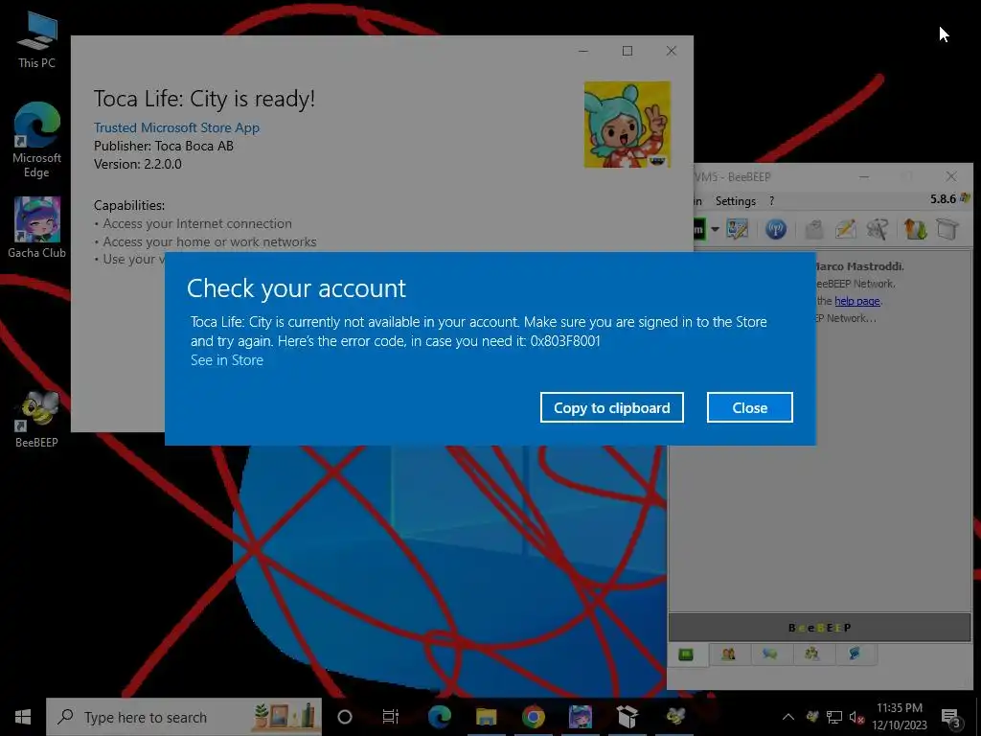
Task: Click the Toca Life: City app thumbnail
Action: [627, 125]
